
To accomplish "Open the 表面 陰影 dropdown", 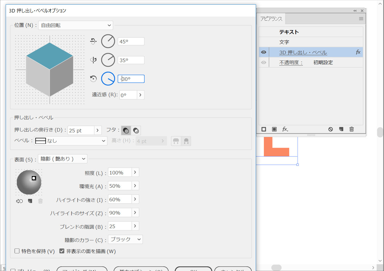I will 63,159.
